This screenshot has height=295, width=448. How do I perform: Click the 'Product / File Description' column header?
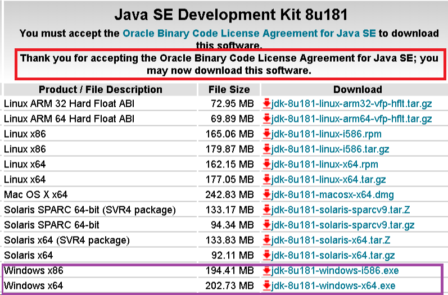[x=100, y=89]
